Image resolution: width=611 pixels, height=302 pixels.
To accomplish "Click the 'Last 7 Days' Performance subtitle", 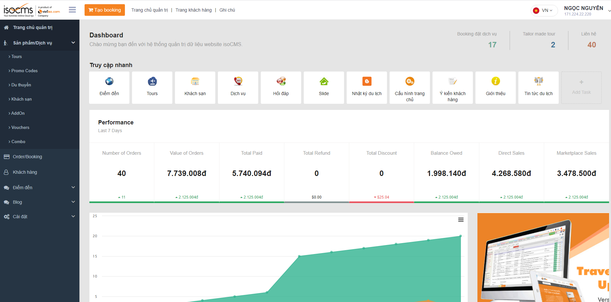I will coord(110,131).
